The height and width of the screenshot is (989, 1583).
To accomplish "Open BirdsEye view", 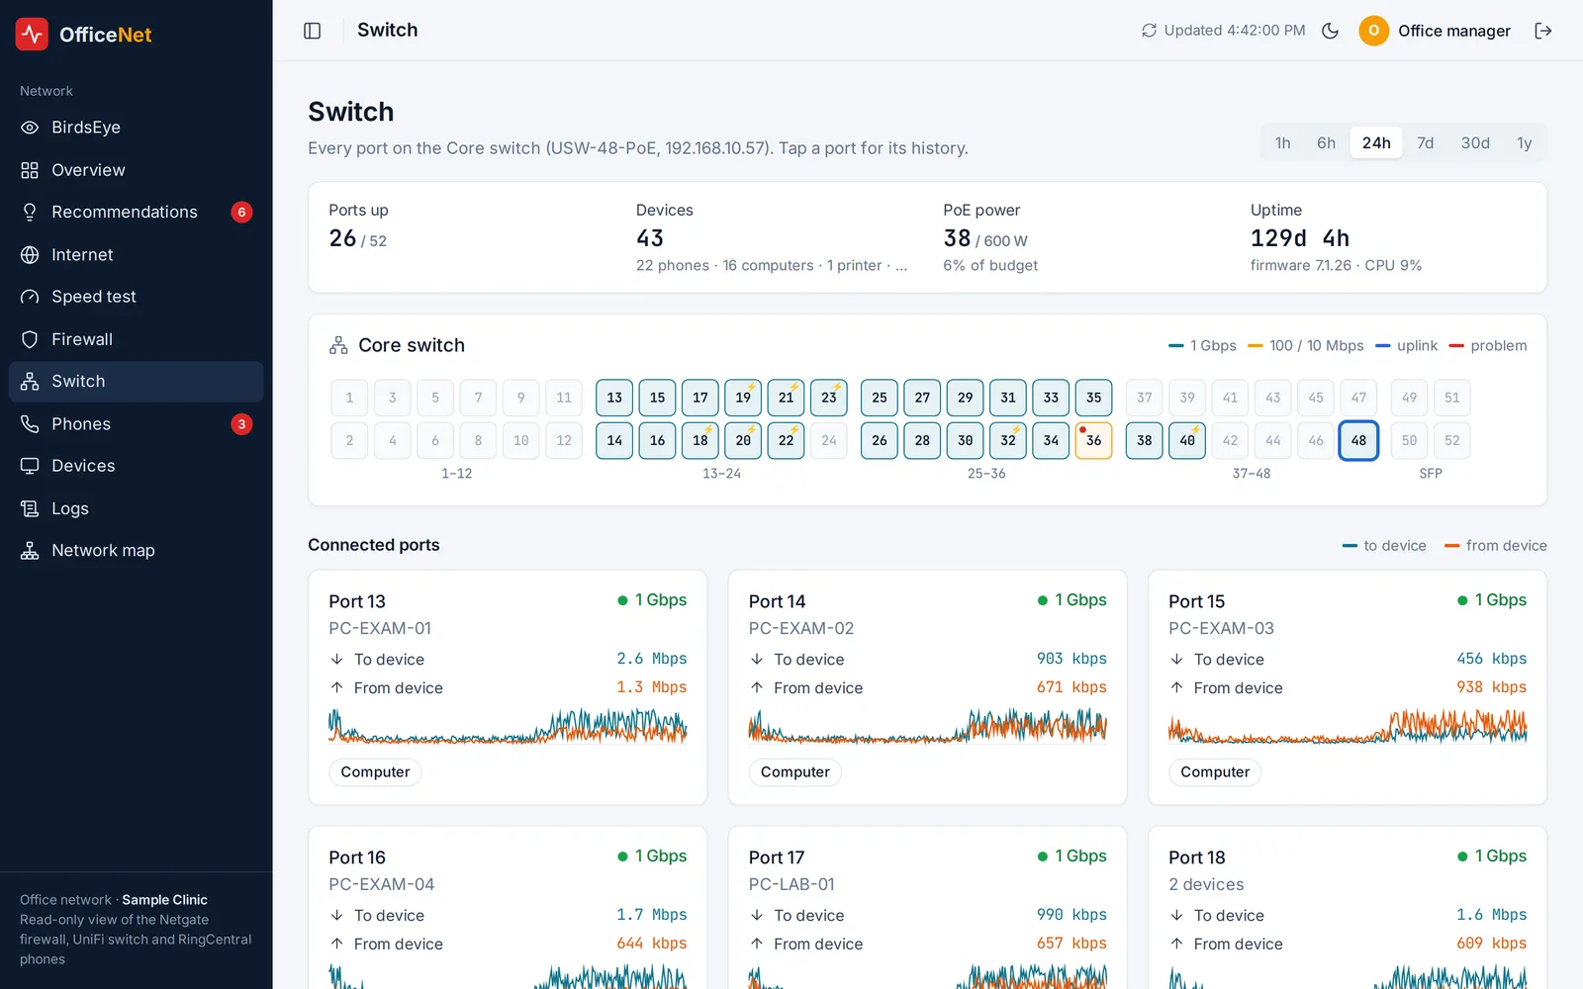I will (x=137, y=128).
